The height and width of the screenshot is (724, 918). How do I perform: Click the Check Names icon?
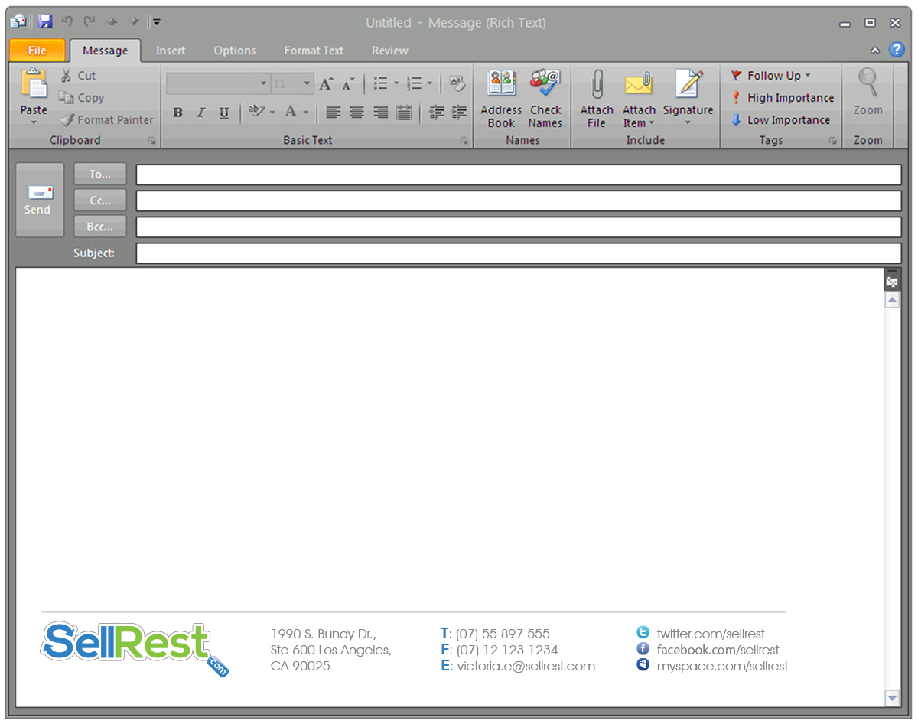[545, 84]
